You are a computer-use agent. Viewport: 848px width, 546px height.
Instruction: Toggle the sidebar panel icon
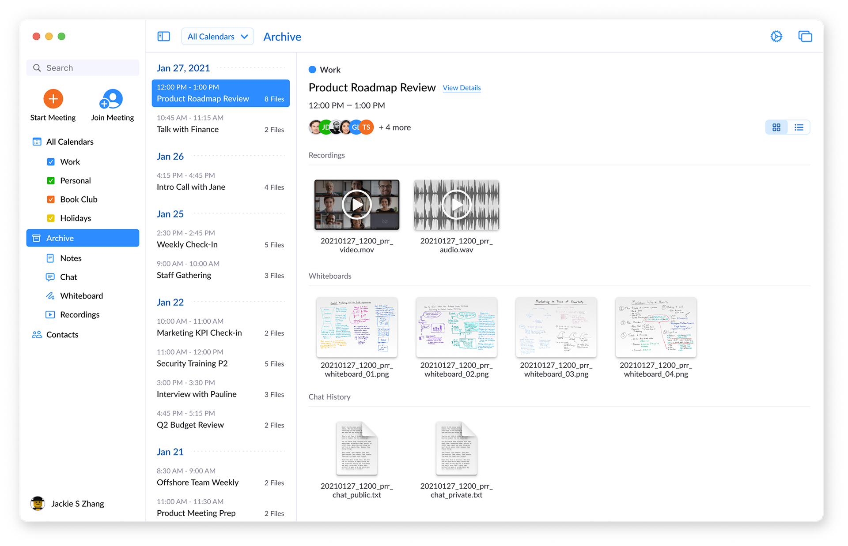pos(163,36)
